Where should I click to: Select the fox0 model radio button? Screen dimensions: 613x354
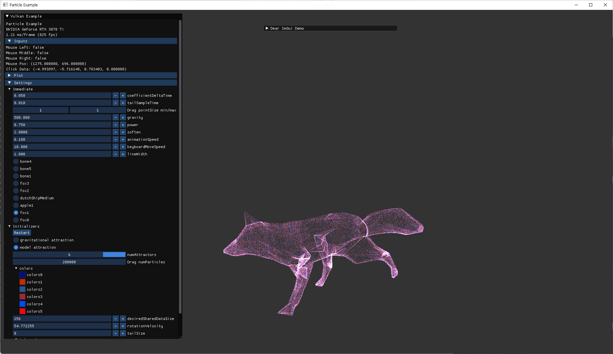click(x=16, y=220)
